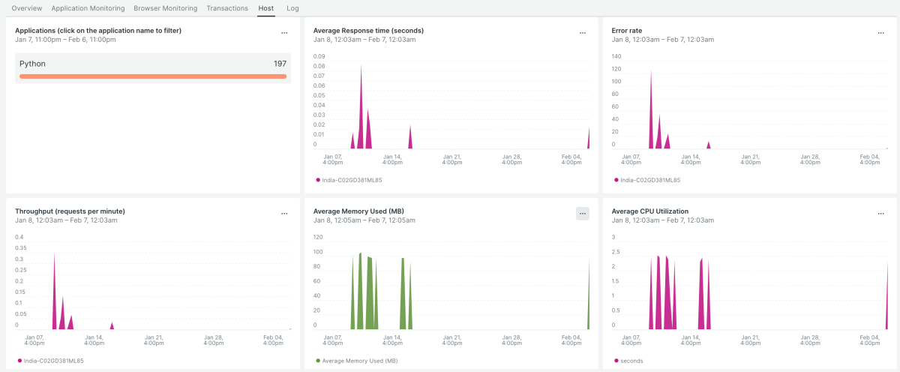Go to the Transactions tab

coord(227,8)
